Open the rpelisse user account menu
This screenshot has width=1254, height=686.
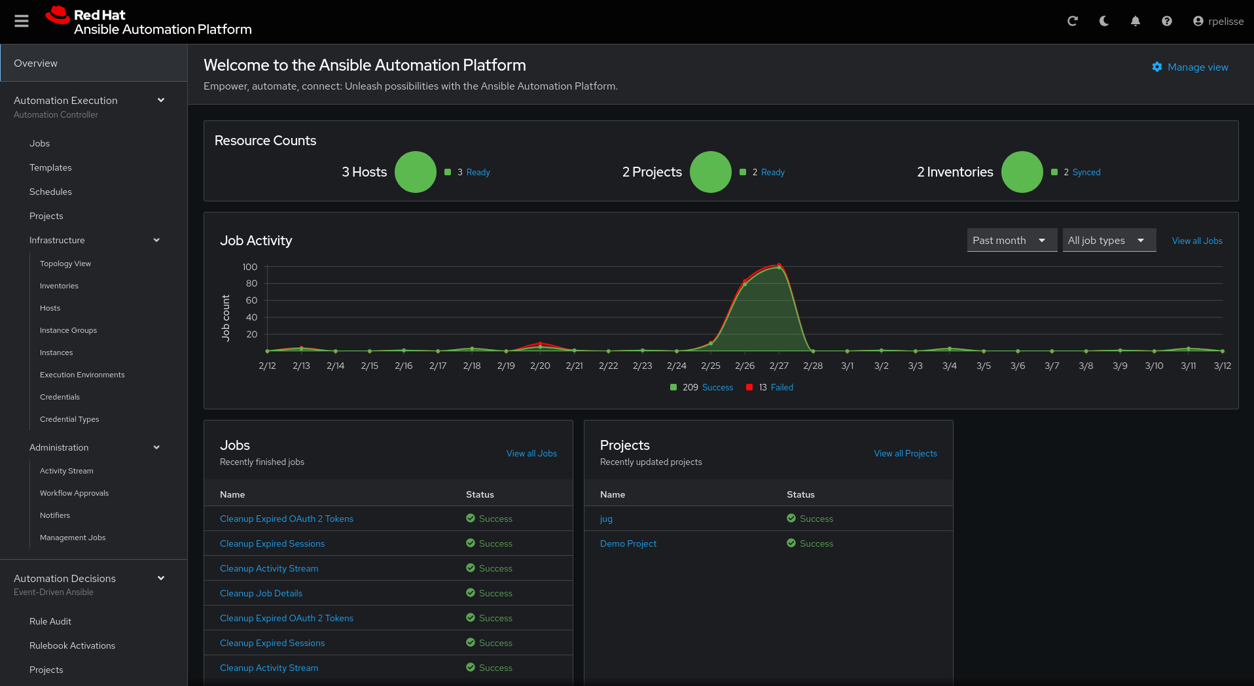[x=1218, y=21]
